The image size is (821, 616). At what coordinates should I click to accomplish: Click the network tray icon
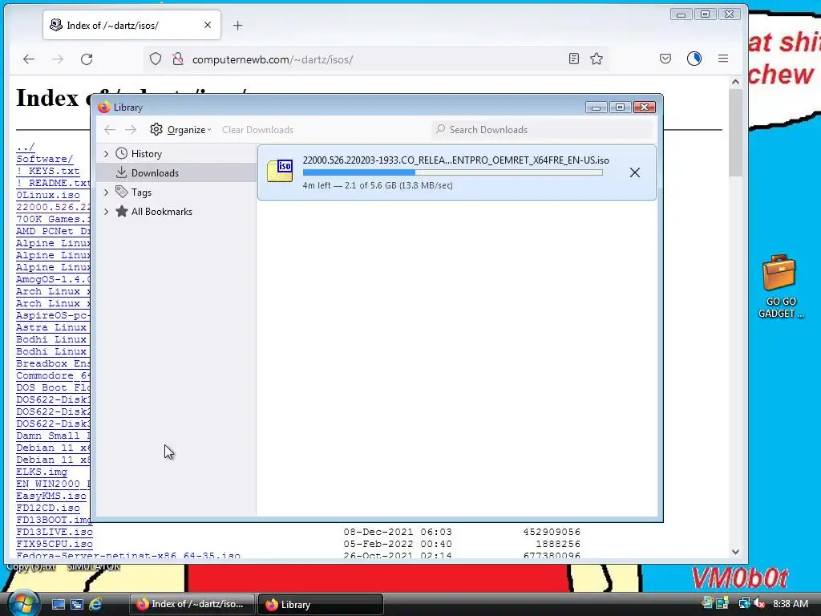coord(744,603)
